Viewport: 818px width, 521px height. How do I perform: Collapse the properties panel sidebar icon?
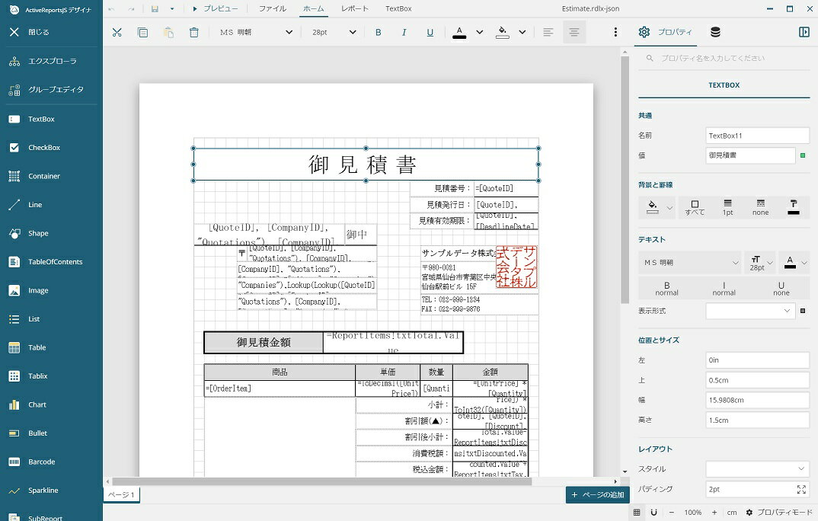point(804,32)
